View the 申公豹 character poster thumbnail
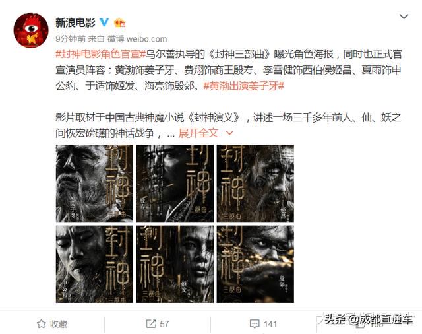This screenshot has width=422, height=334. click(94, 264)
